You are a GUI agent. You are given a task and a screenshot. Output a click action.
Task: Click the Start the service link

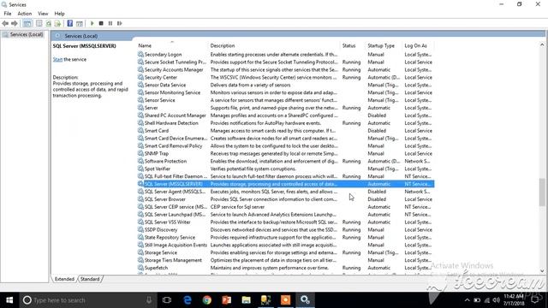57,59
